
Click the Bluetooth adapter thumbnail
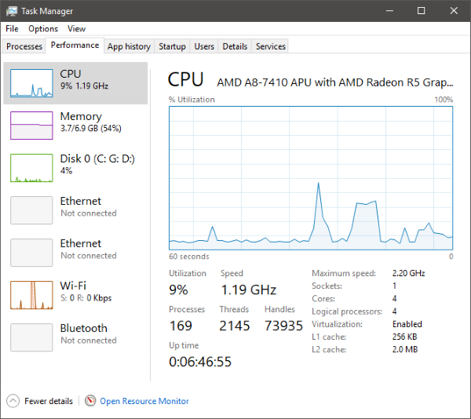pos(31,337)
